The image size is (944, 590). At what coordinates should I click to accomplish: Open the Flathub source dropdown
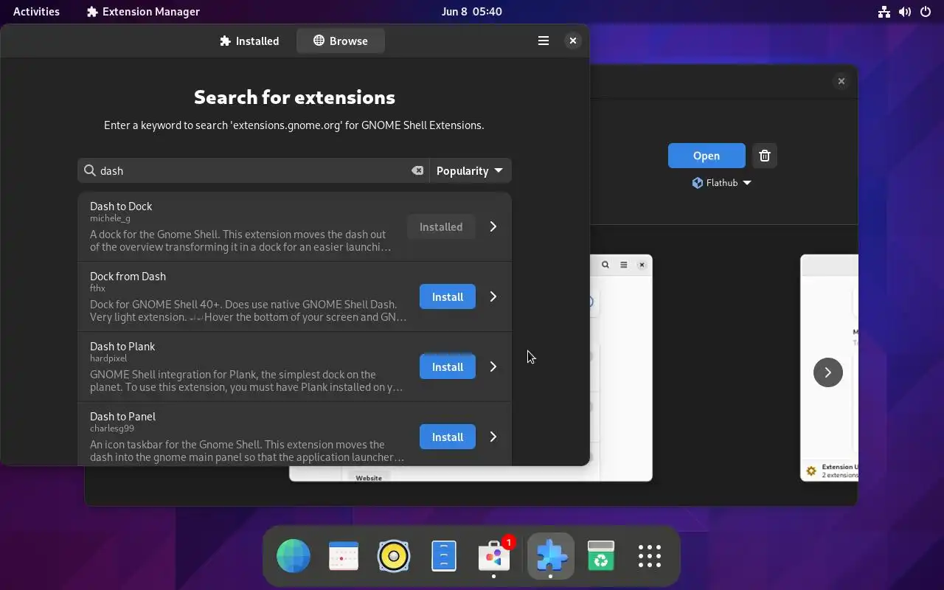(x=721, y=183)
